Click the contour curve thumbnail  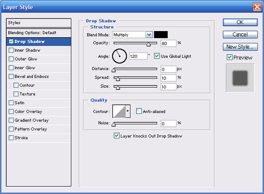tap(119, 111)
